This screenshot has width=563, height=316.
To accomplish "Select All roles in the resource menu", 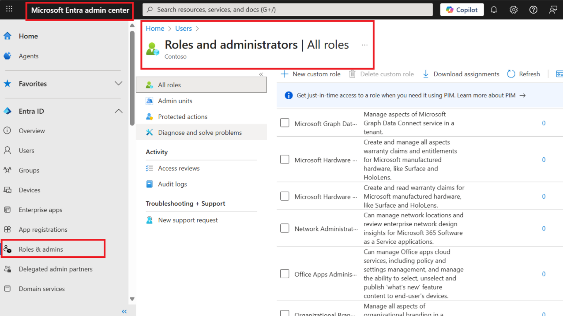I will (201, 85).
